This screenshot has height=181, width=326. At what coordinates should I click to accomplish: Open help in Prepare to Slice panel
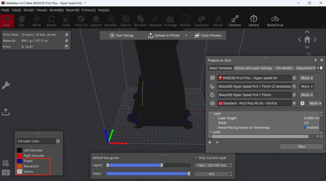pos(315,60)
